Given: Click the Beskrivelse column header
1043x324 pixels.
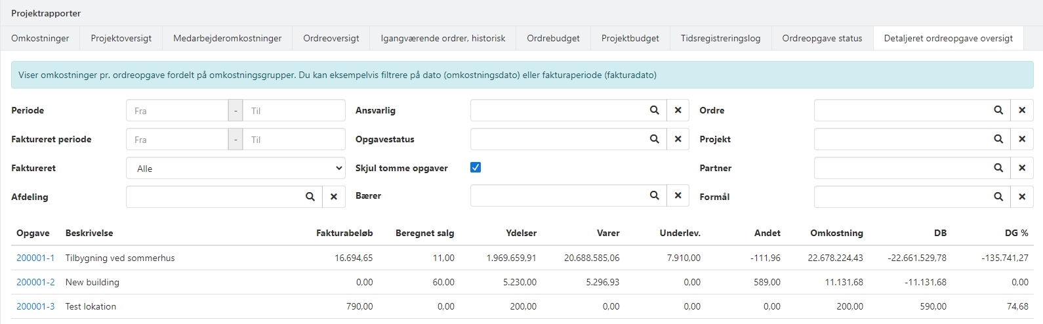Looking at the screenshot, I should pos(89,233).
